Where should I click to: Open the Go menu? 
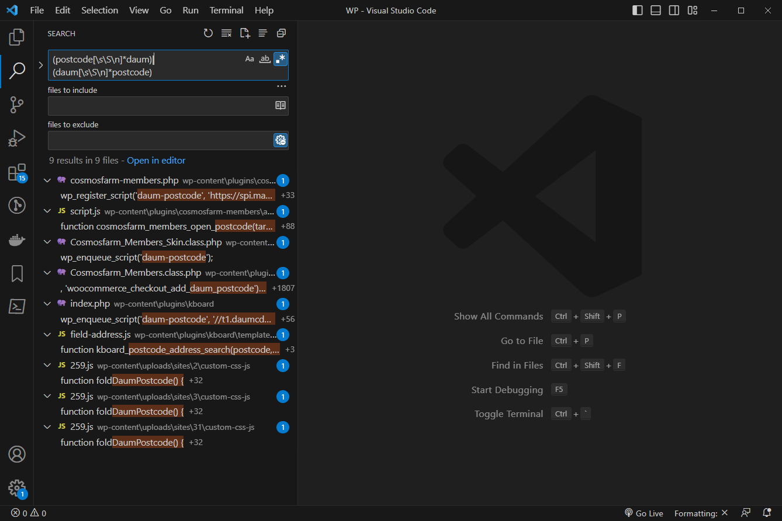pos(165,11)
